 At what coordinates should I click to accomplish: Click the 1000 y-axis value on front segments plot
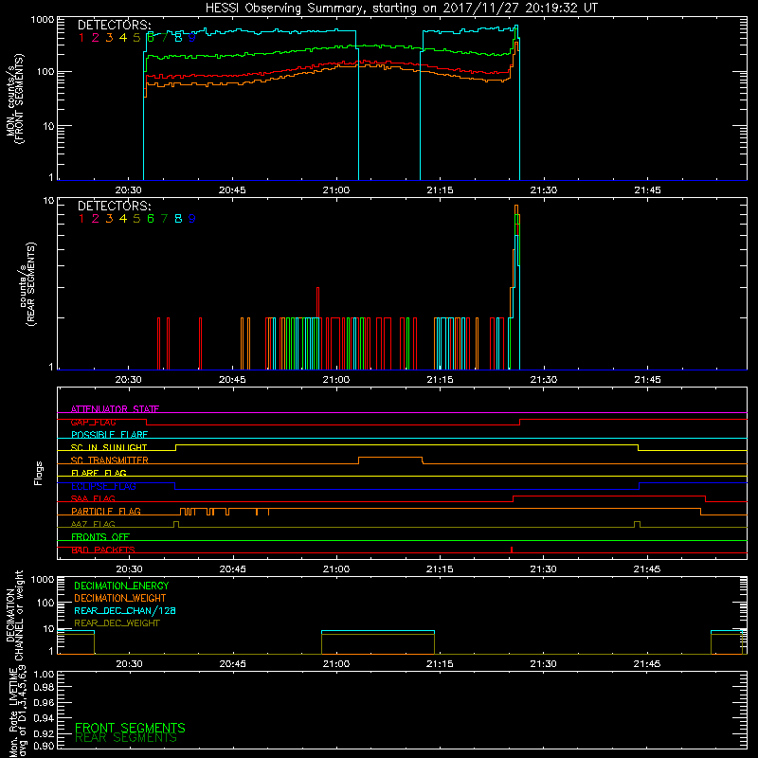click(x=43, y=20)
